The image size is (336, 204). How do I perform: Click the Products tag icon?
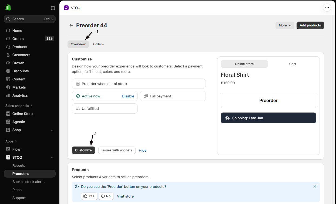(8, 47)
